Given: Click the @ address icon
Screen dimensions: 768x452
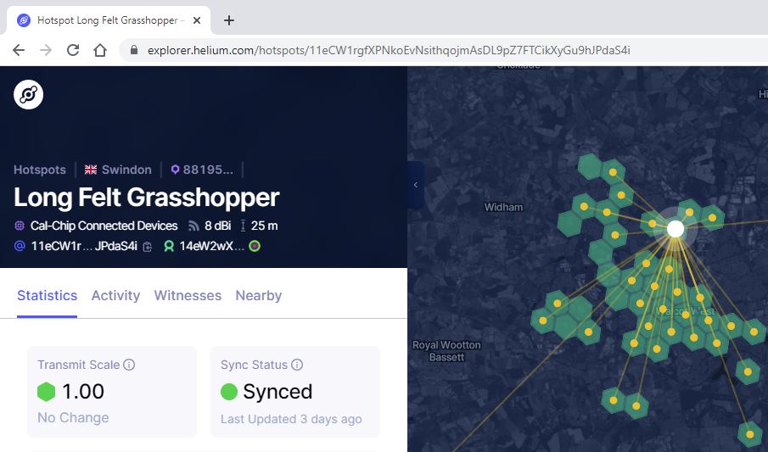Looking at the screenshot, I should pos(20,246).
